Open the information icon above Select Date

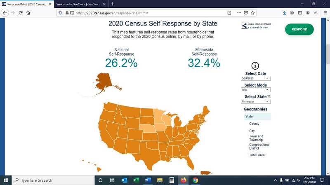point(255,66)
